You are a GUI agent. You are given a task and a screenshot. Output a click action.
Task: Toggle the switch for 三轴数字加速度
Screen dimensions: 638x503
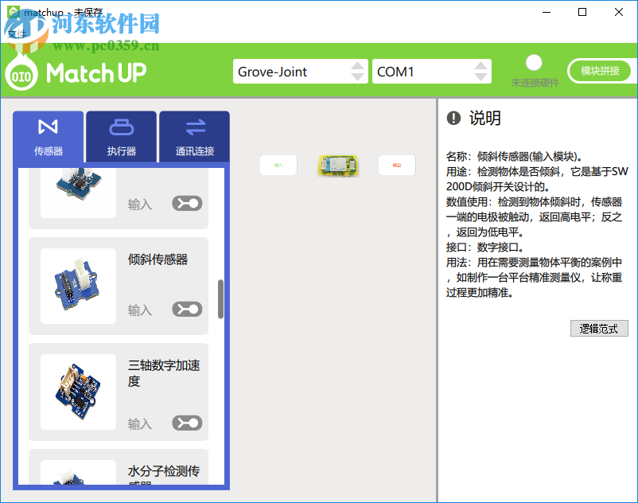point(186,423)
